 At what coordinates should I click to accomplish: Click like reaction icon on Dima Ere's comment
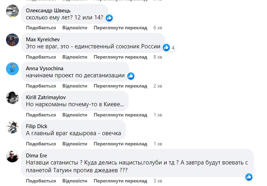[x=249, y=176]
